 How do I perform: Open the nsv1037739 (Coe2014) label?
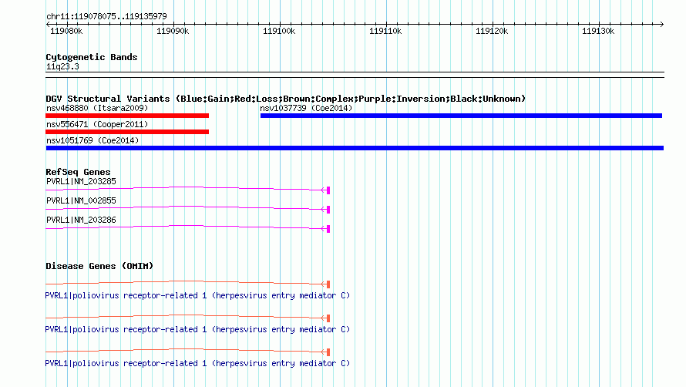click(x=306, y=108)
